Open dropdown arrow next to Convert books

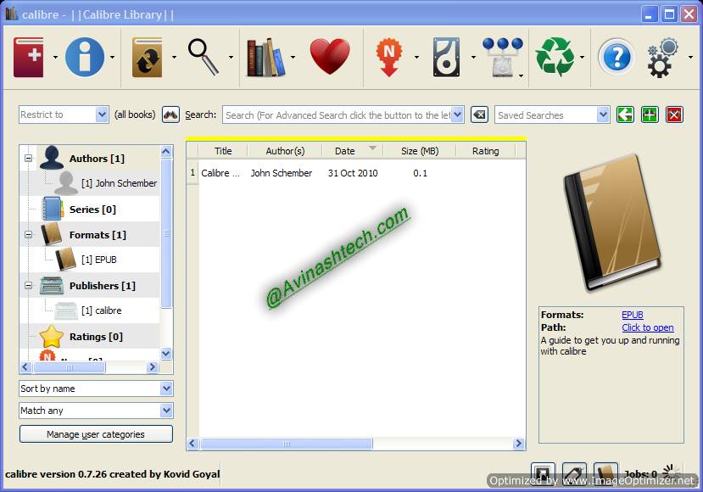(x=174, y=58)
